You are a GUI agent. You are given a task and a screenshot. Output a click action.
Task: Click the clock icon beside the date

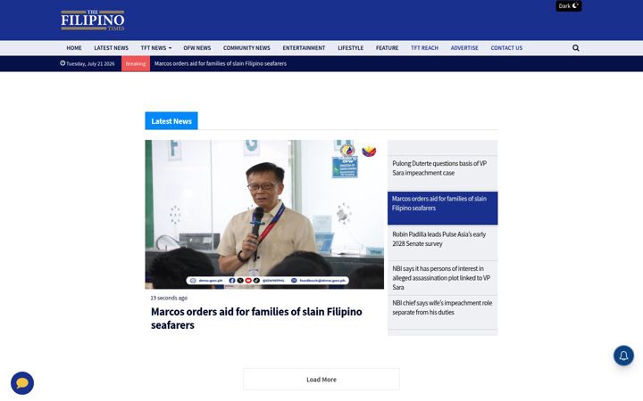pos(63,63)
